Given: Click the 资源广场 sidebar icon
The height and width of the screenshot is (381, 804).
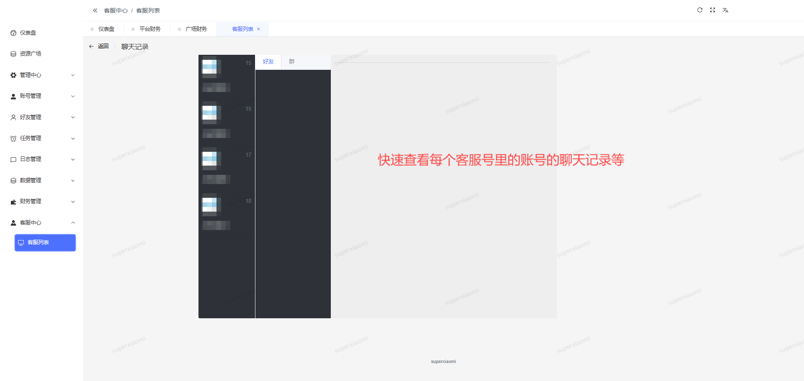Looking at the screenshot, I should pyautogui.click(x=13, y=54).
